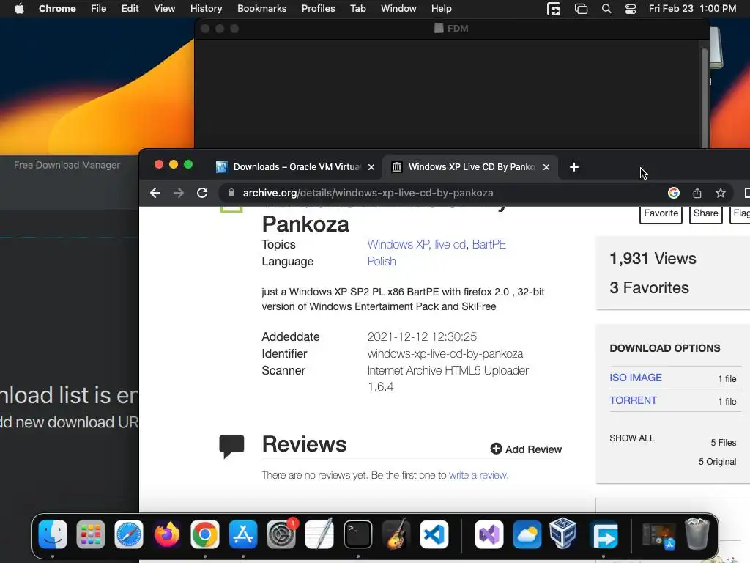This screenshot has height=563, width=750.
Task: Select the Windows XP Live CD tab
Action: click(470, 167)
